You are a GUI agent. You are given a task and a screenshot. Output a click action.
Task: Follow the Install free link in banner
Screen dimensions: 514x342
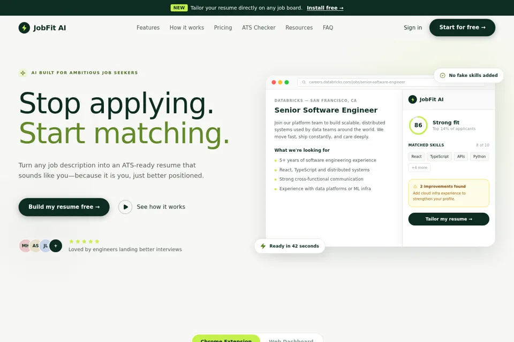[325, 8]
